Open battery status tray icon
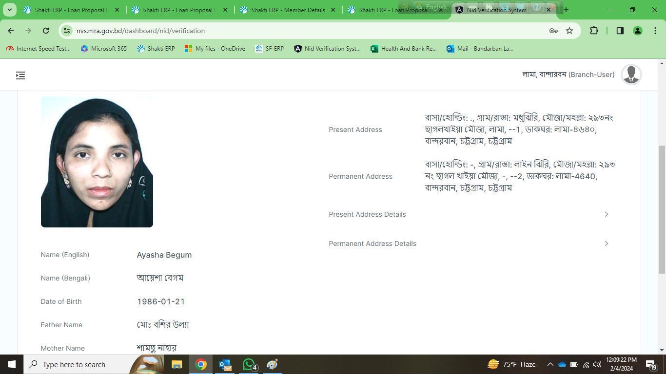666x374 pixels. (574, 364)
